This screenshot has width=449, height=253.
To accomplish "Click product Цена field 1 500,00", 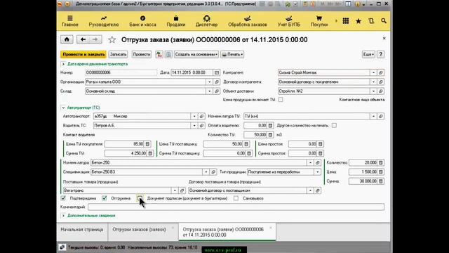I will [363, 171].
